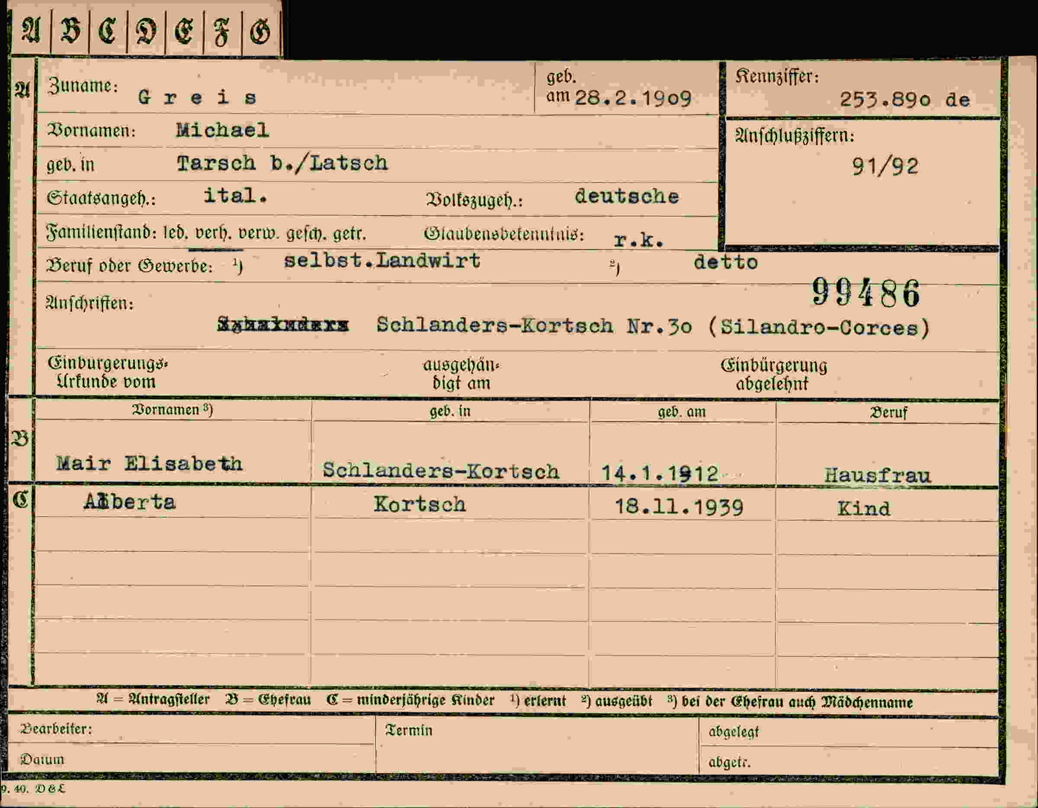
Task: Select the Kennziffer value '253.890 de'
Action: tap(904, 99)
